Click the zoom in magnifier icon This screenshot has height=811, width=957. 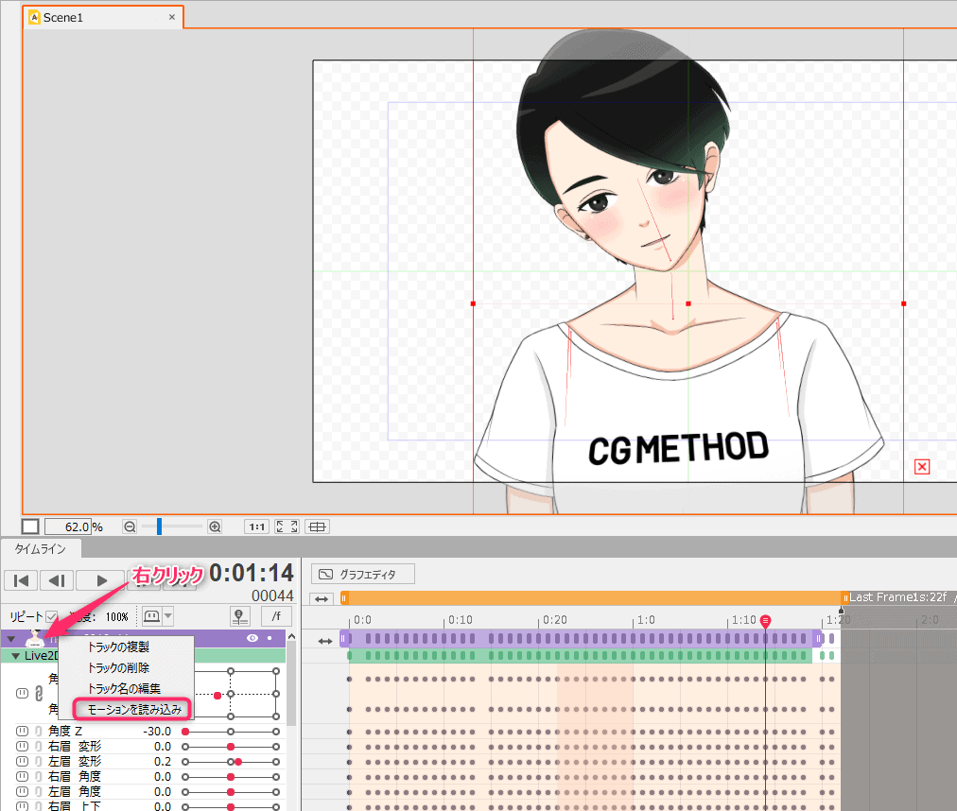click(215, 526)
